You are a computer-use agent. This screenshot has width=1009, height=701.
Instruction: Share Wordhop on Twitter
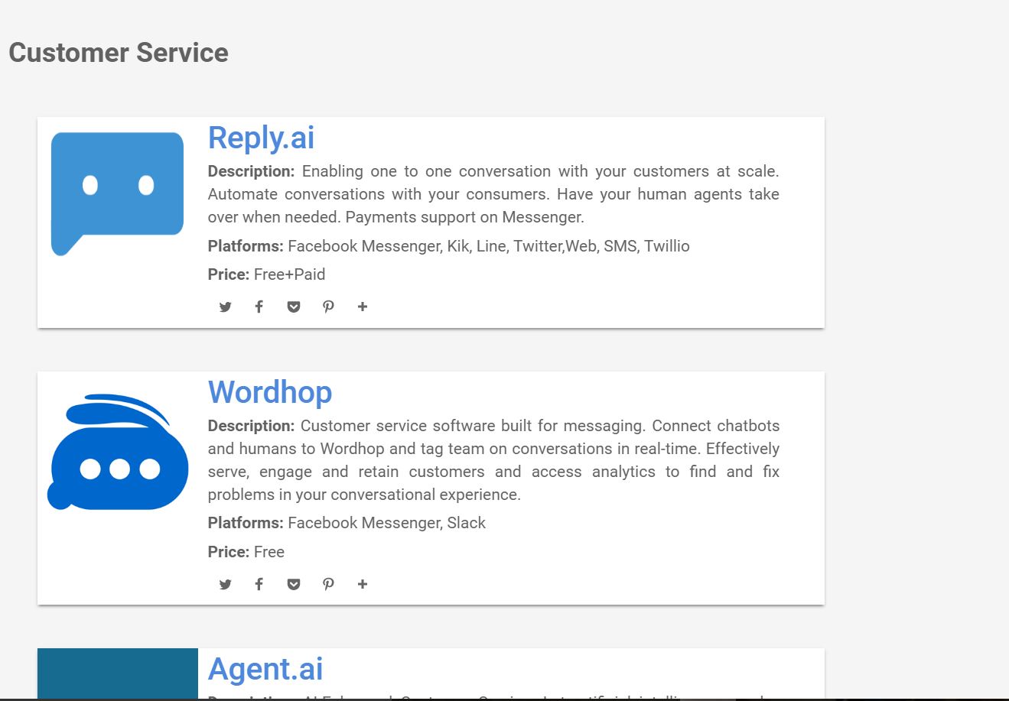225,584
